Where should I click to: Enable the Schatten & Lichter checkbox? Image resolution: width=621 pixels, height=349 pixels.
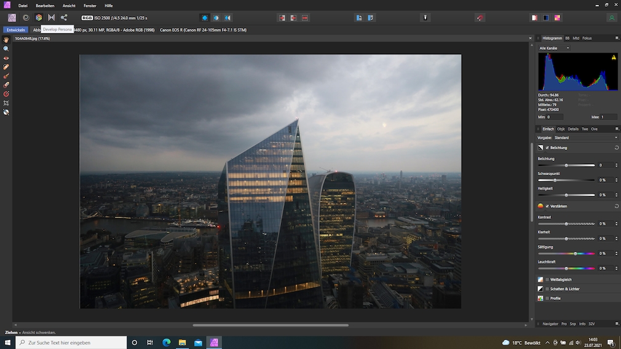click(547, 289)
